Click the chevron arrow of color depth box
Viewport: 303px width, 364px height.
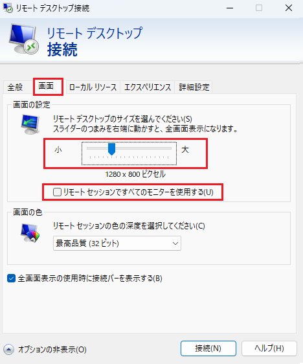coord(175,244)
